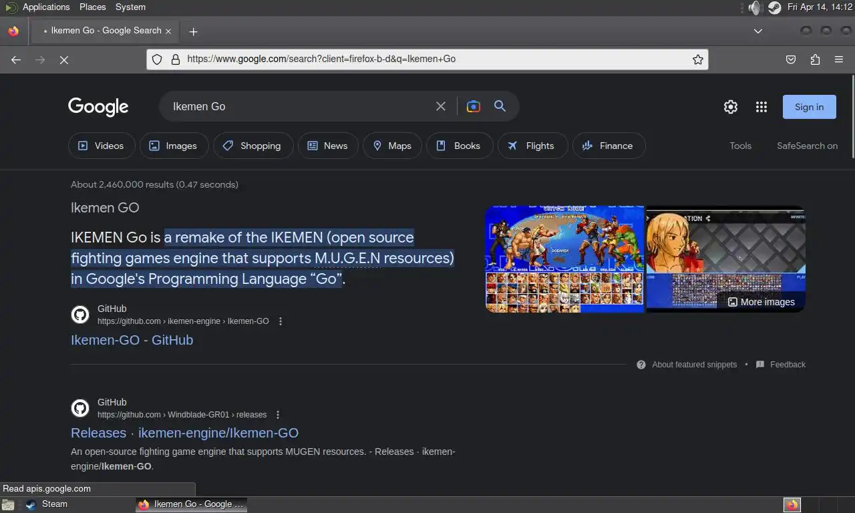List all tabs dropdown arrow
855x513 pixels.
tap(758, 31)
